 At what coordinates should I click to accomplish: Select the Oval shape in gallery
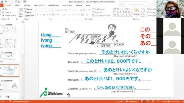click(129, 9)
